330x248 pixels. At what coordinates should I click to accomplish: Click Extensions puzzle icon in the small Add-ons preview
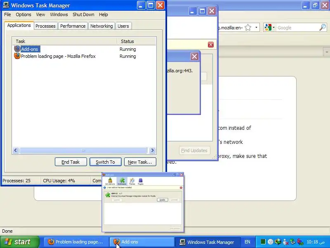(x=122, y=181)
